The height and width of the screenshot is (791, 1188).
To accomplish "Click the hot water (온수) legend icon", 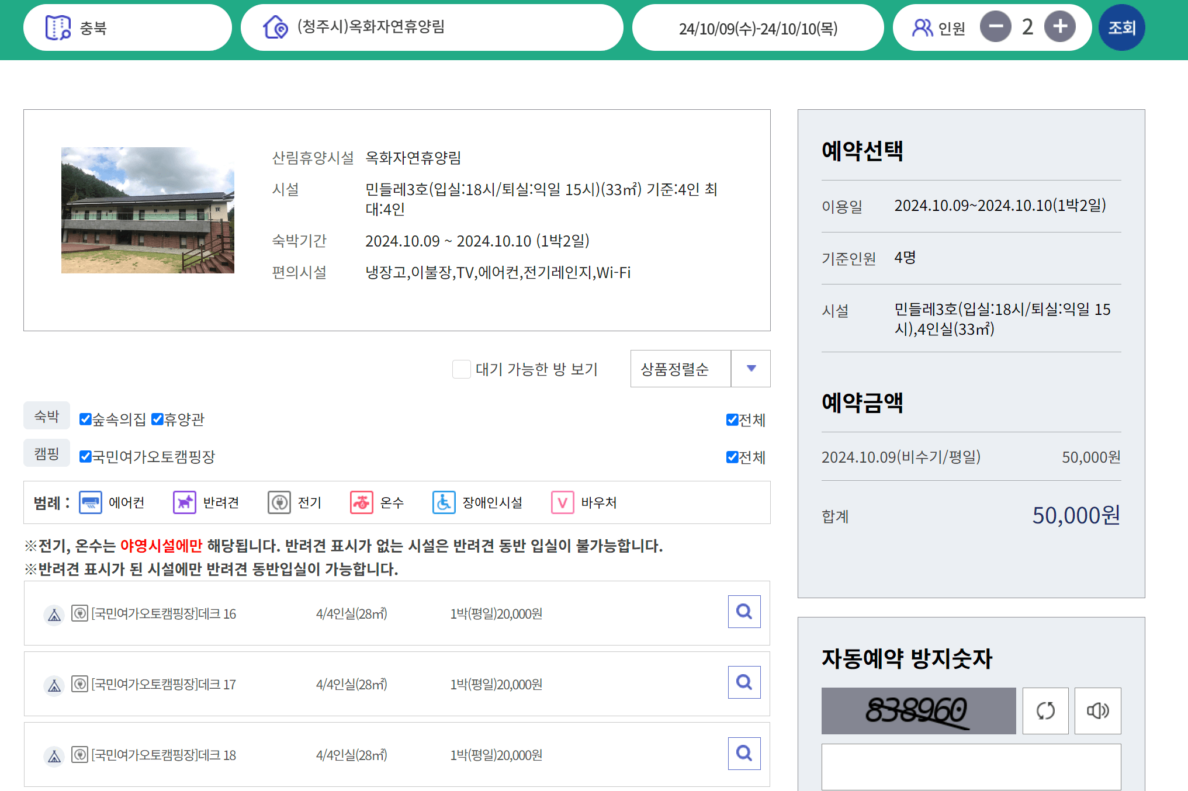I will pyautogui.click(x=362, y=502).
